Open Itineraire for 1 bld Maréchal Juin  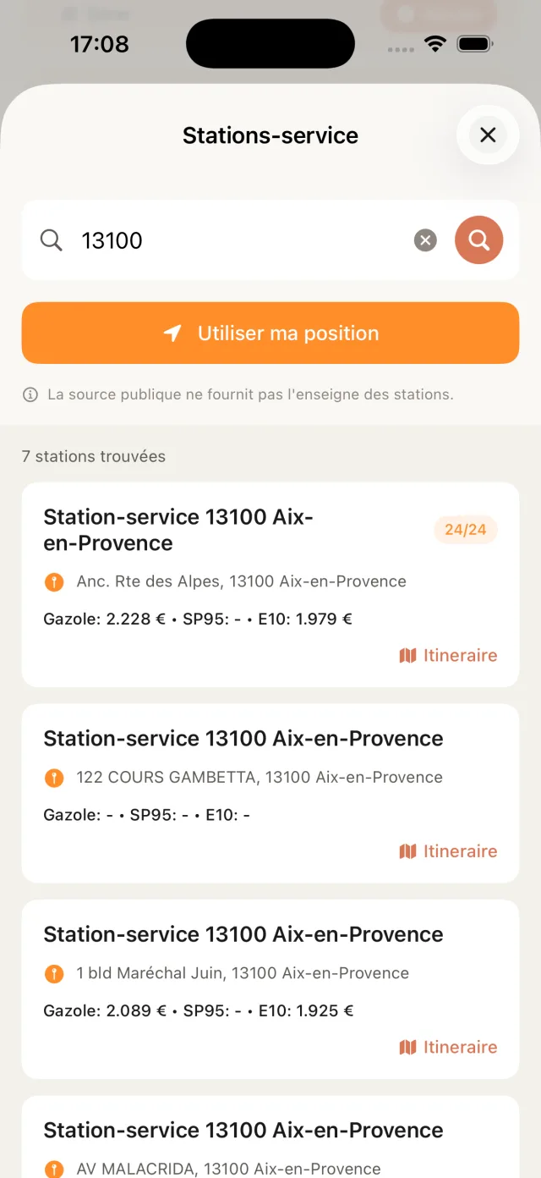tap(448, 1047)
